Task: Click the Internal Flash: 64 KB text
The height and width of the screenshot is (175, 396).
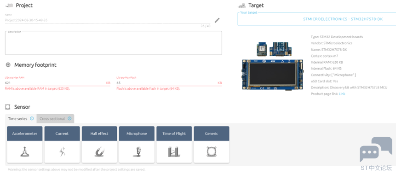Action: pyautogui.click(x=326, y=69)
